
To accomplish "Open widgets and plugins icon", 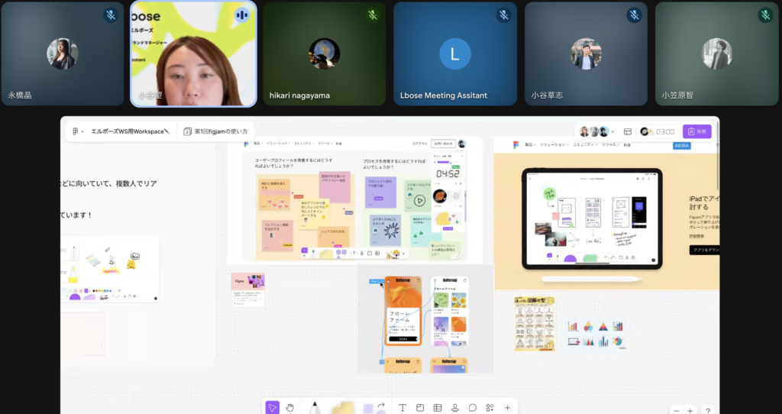I will [490, 407].
